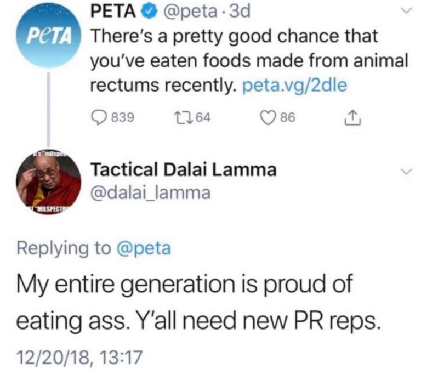
Task: Click the 86 likes count
Action: pos(287,117)
